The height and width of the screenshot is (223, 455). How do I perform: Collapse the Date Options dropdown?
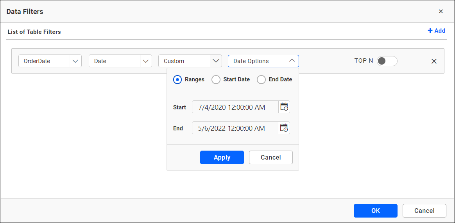coord(263,61)
